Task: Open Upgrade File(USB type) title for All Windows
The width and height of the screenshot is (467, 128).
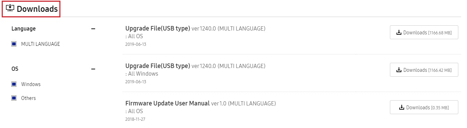Action: (158, 66)
